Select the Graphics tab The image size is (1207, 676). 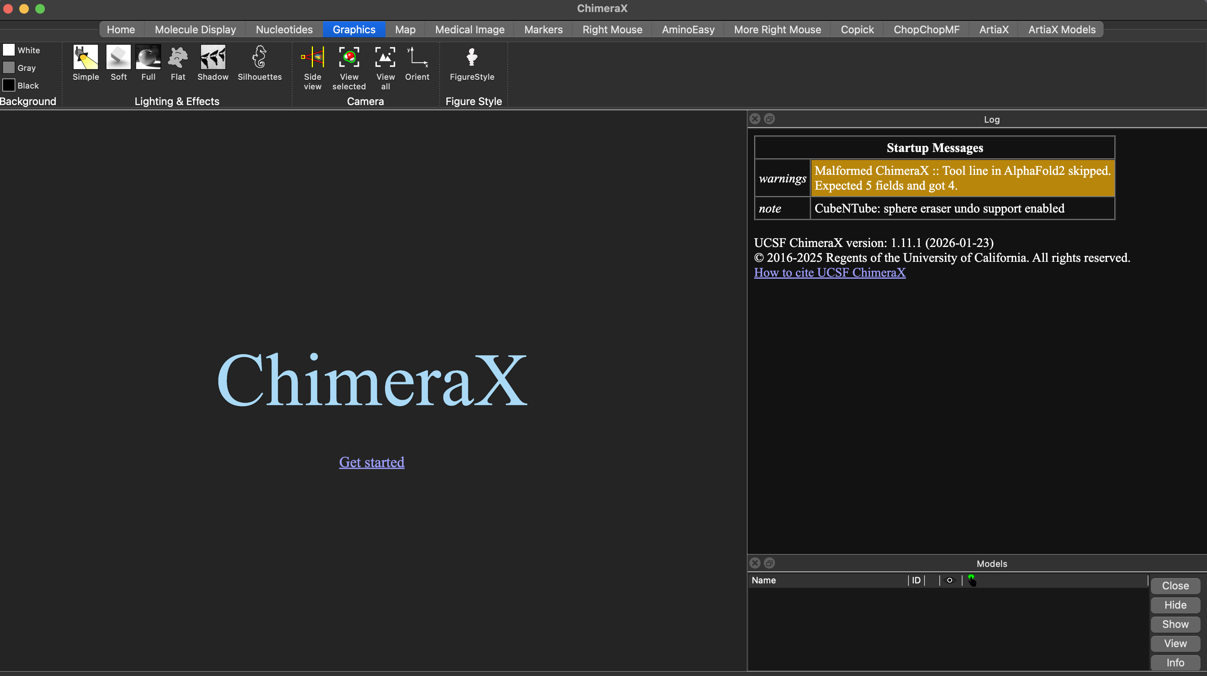(354, 30)
